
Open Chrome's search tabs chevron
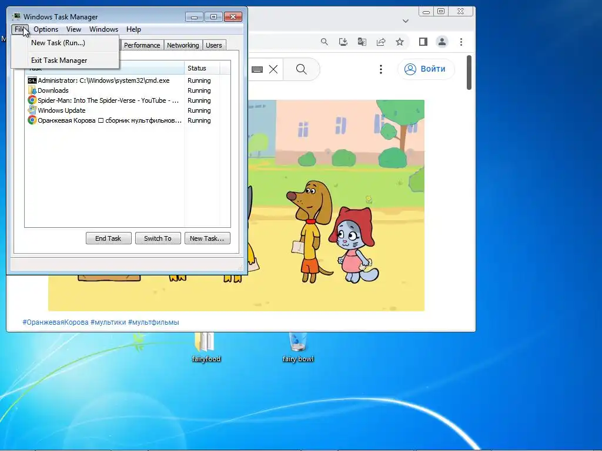click(406, 21)
